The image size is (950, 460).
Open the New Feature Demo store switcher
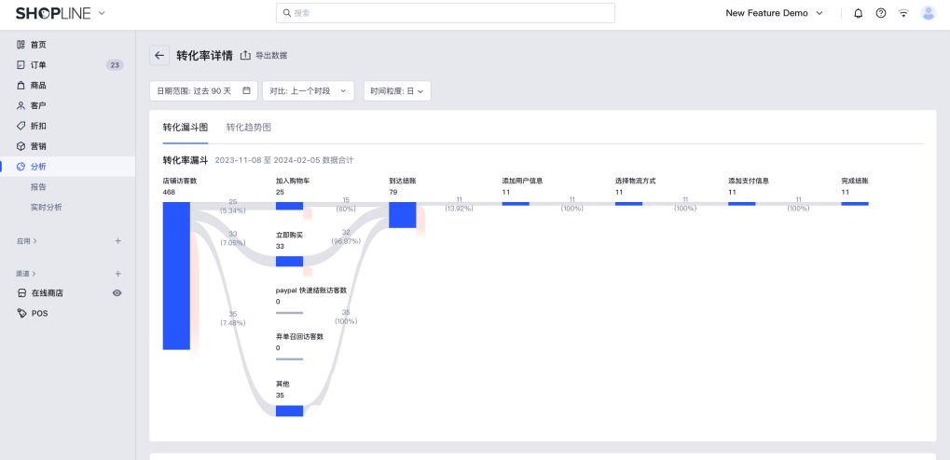(x=775, y=13)
